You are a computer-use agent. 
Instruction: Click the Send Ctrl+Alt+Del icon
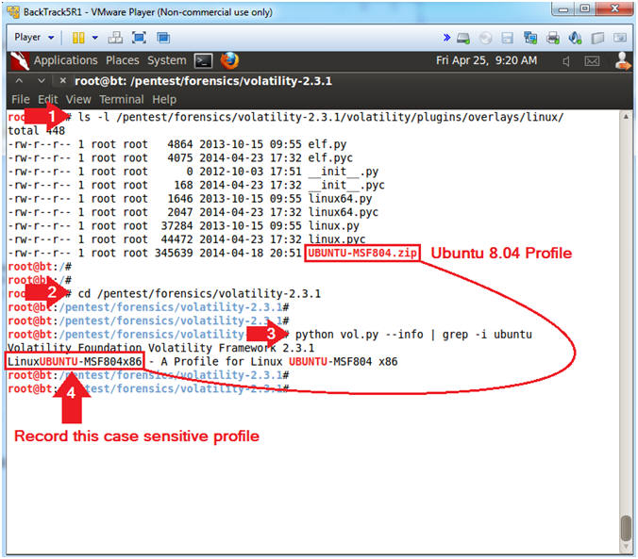(115, 38)
